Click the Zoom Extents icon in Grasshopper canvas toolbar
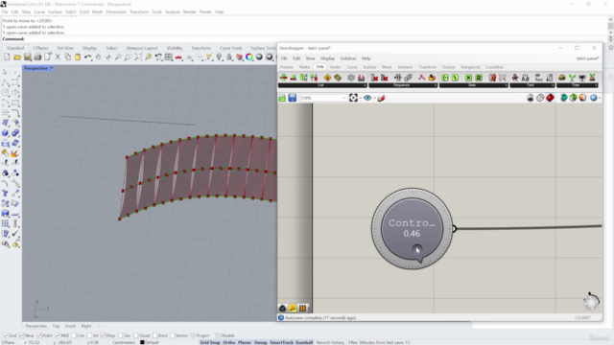This screenshot has height=345, width=614. click(353, 98)
